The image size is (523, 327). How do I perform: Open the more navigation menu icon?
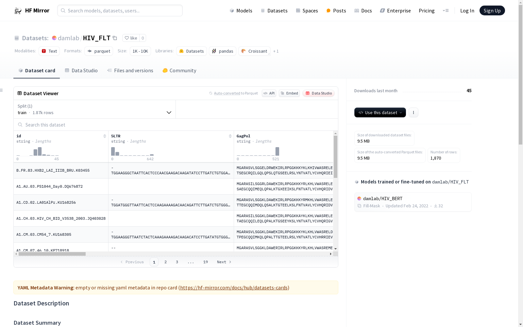click(446, 10)
